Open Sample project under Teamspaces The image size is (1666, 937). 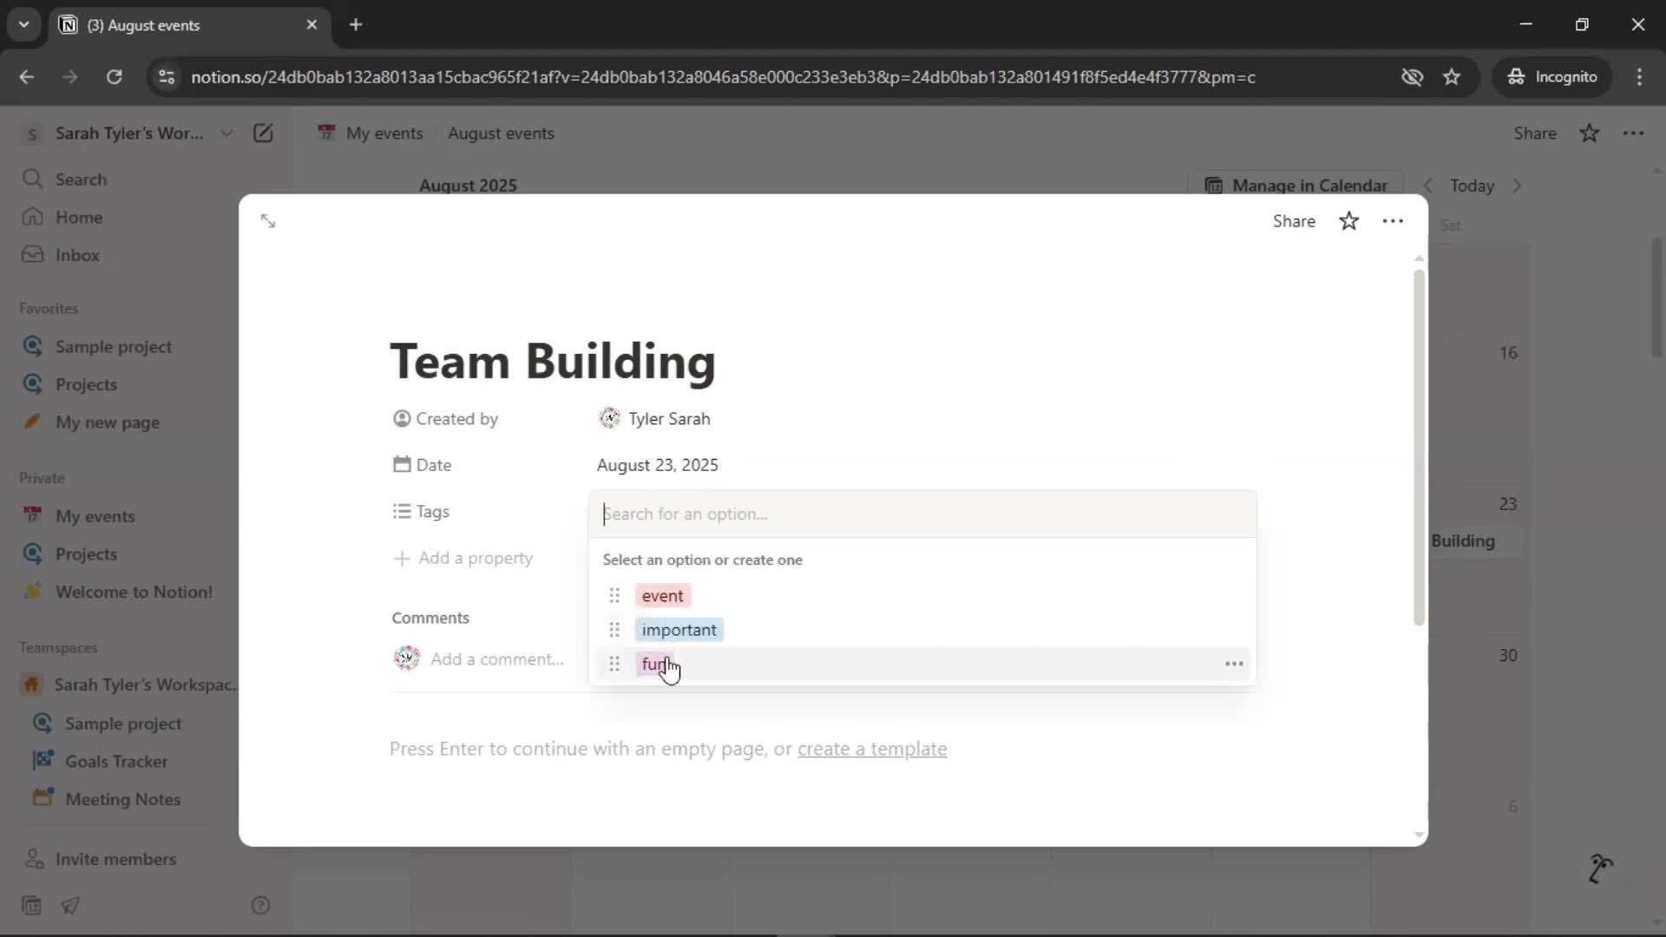[x=123, y=724]
